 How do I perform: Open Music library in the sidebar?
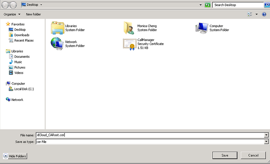tap(18, 62)
